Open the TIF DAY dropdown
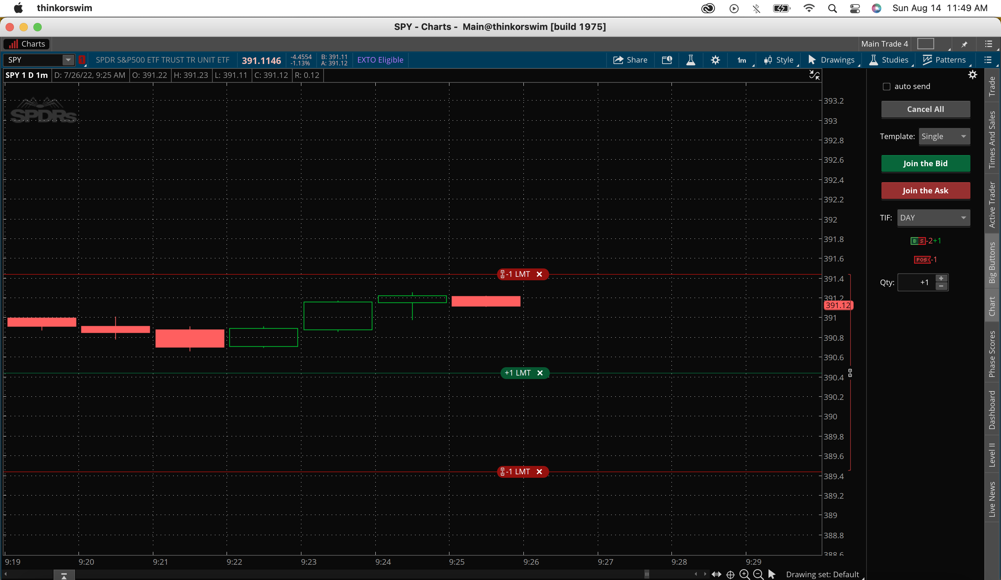This screenshot has height=580, width=1001. click(x=933, y=218)
